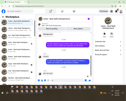Go back from Marketplace with the arrow
This screenshot has width=126, height=101.
tap(3, 17)
